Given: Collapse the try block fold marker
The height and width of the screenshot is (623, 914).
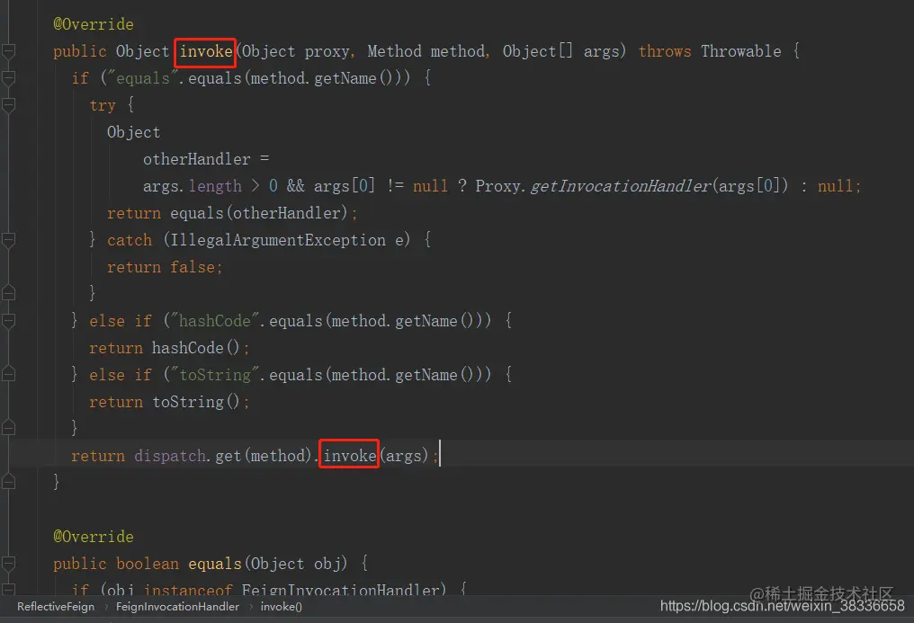Looking at the screenshot, I should (x=8, y=105).
